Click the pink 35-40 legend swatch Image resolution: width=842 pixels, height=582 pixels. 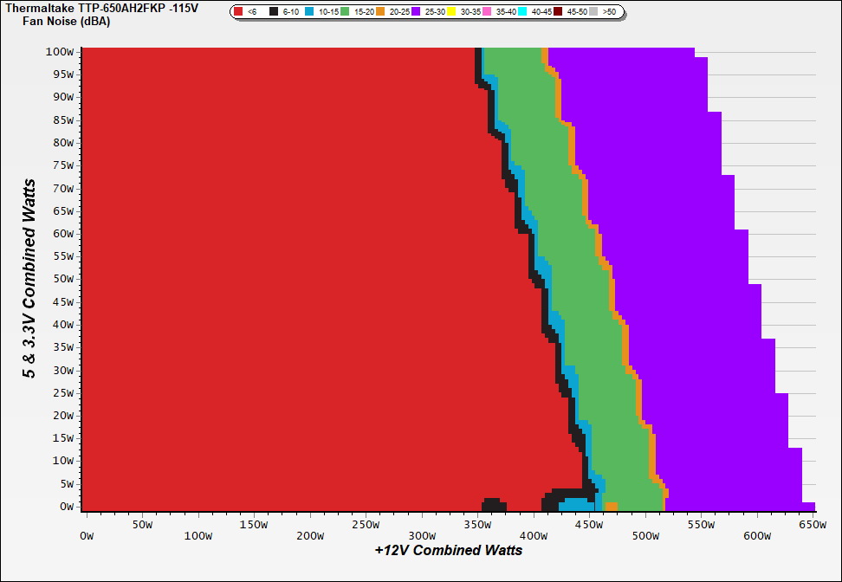(487, 12)
